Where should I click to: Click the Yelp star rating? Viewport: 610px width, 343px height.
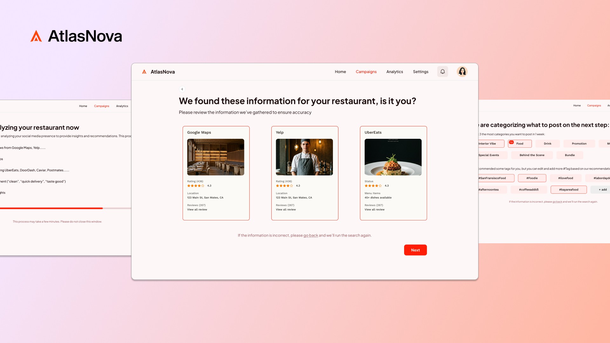click(284, 186)
